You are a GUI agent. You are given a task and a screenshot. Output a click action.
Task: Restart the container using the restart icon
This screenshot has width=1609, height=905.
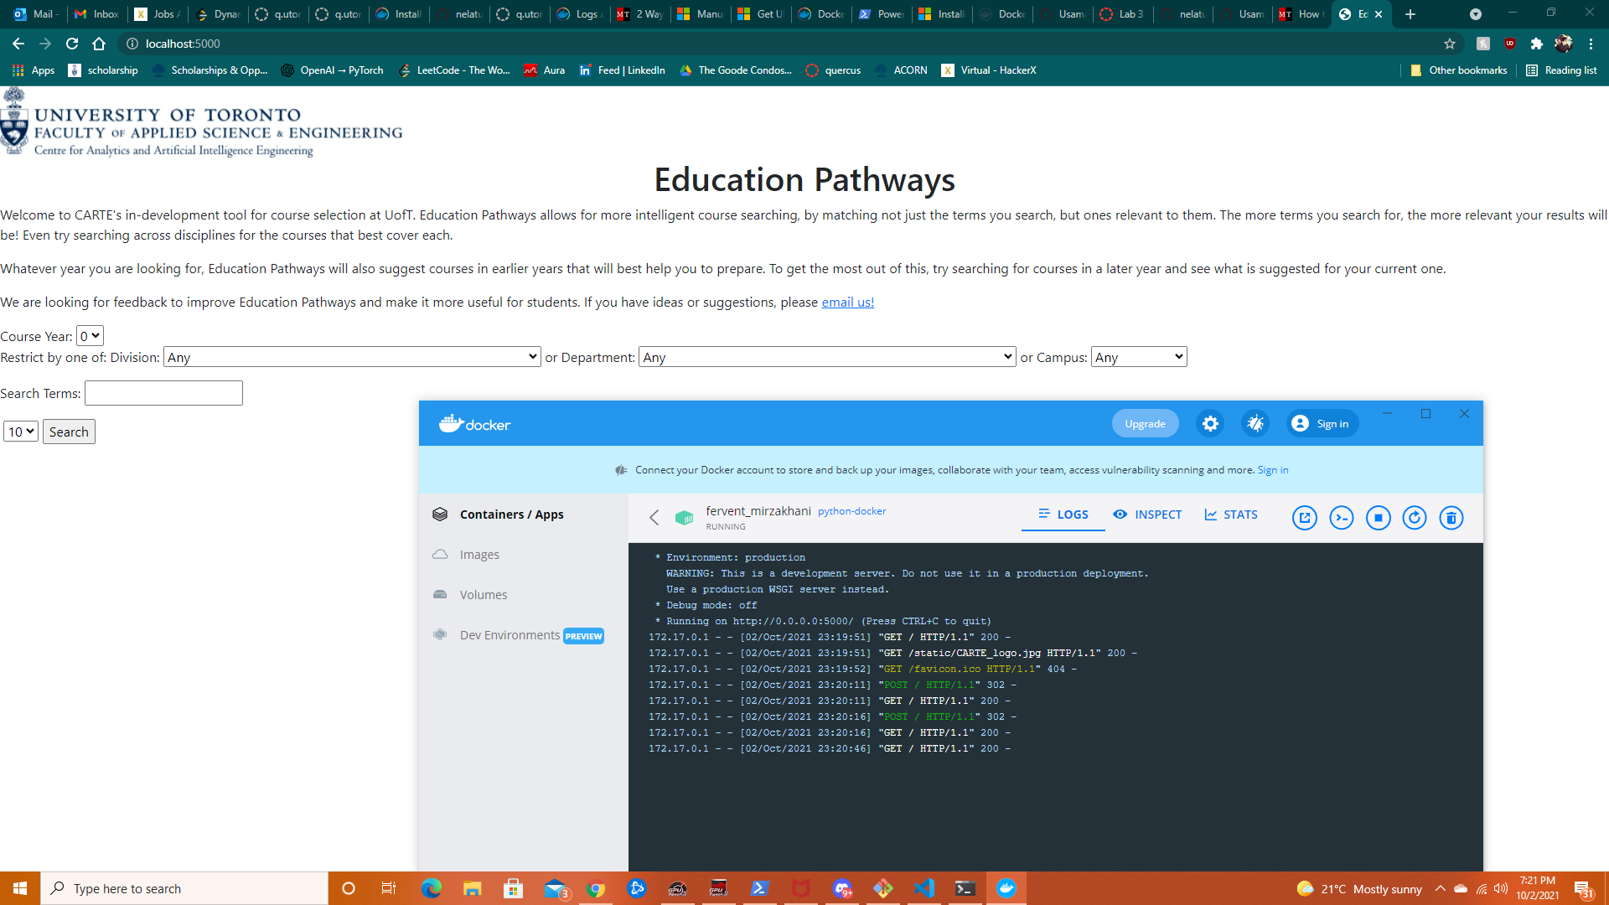click(x=1415, y=518)
